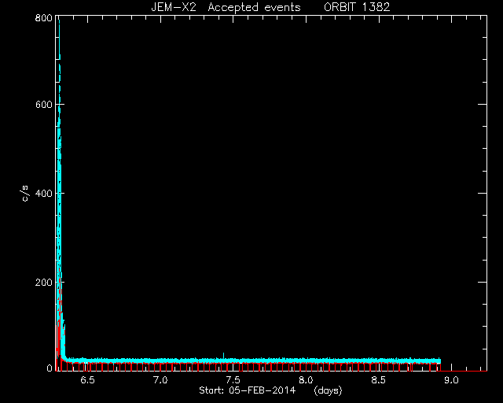The image size is (503, 403).
Task: Click the 8.5 x-axis tick label
Action: pyautogui.click(x=379, y=380)
